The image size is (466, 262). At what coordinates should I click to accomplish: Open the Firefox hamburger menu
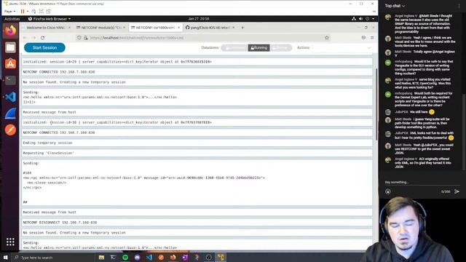tap(372, 38)
